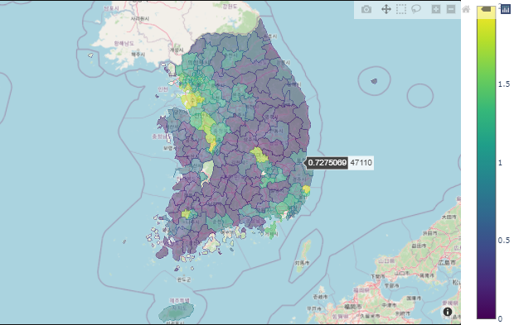The height and width of the screenshot is (325, 514).
Task: Select the Box Select tool
Action: click(x=401, y=9)
